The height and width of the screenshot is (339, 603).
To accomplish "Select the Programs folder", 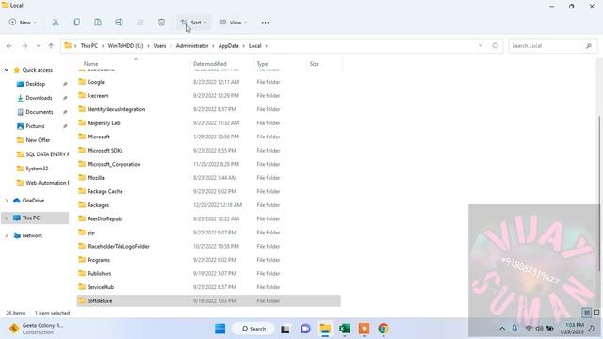I will 98,260.
